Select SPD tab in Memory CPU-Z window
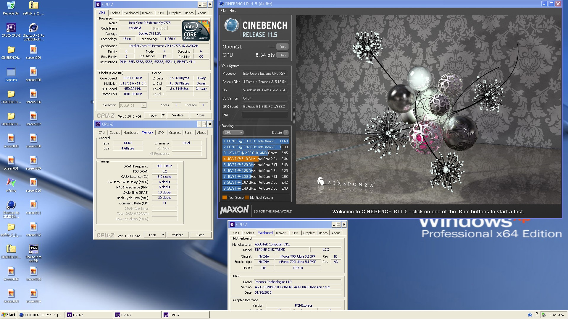This screenshot has height=319, width=568. (161, 133)
